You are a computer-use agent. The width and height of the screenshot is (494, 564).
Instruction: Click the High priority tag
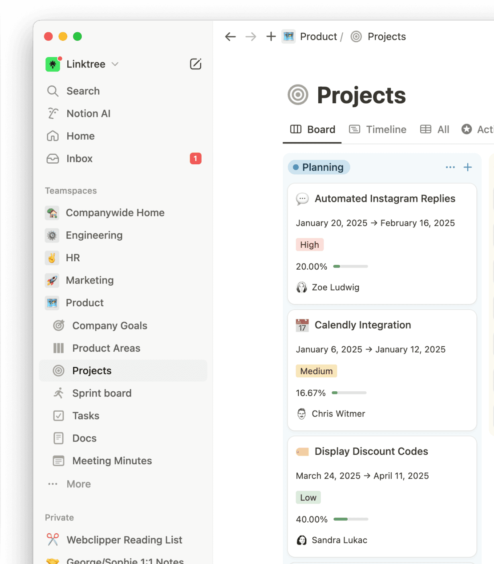click(x=310, y=245)
